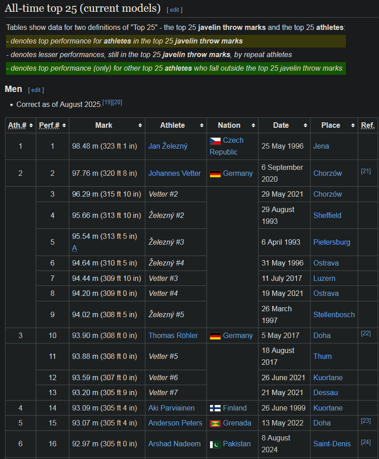Sort by Mark column arrows
Viewport: 379px width, 459px height.
(x=140, y=126)
